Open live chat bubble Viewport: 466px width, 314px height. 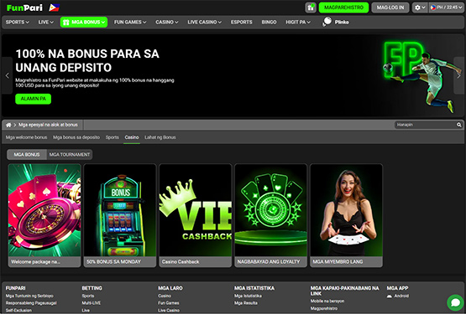(x=456, y=302)
